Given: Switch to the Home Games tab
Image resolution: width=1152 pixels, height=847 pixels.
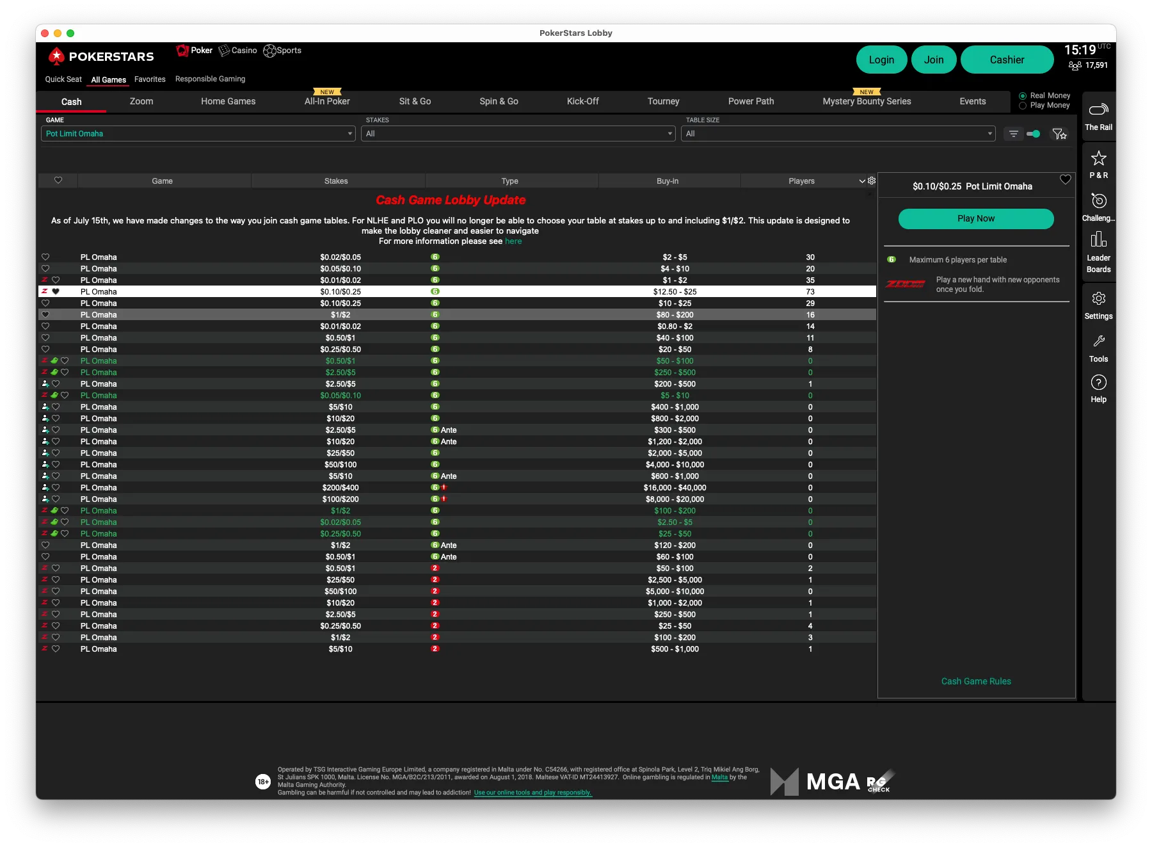Looking at the screenshot, I should tap(228, 101).
